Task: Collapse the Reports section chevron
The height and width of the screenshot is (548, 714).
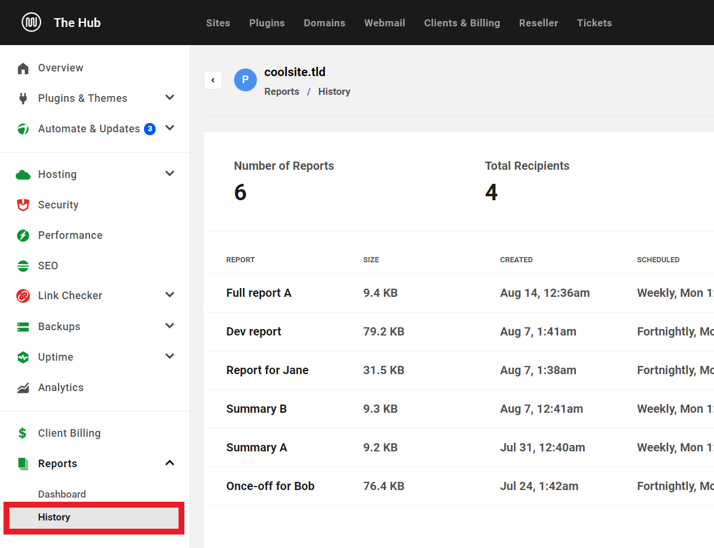Action: tap(170, 463)
